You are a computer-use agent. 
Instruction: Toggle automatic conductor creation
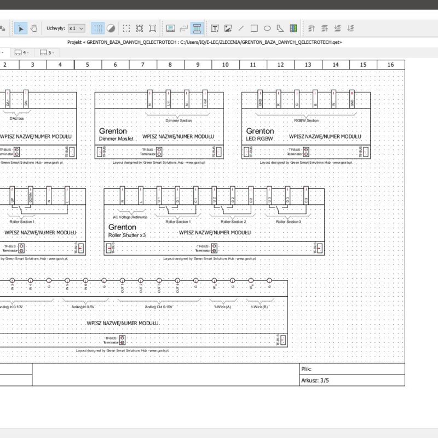197,28
